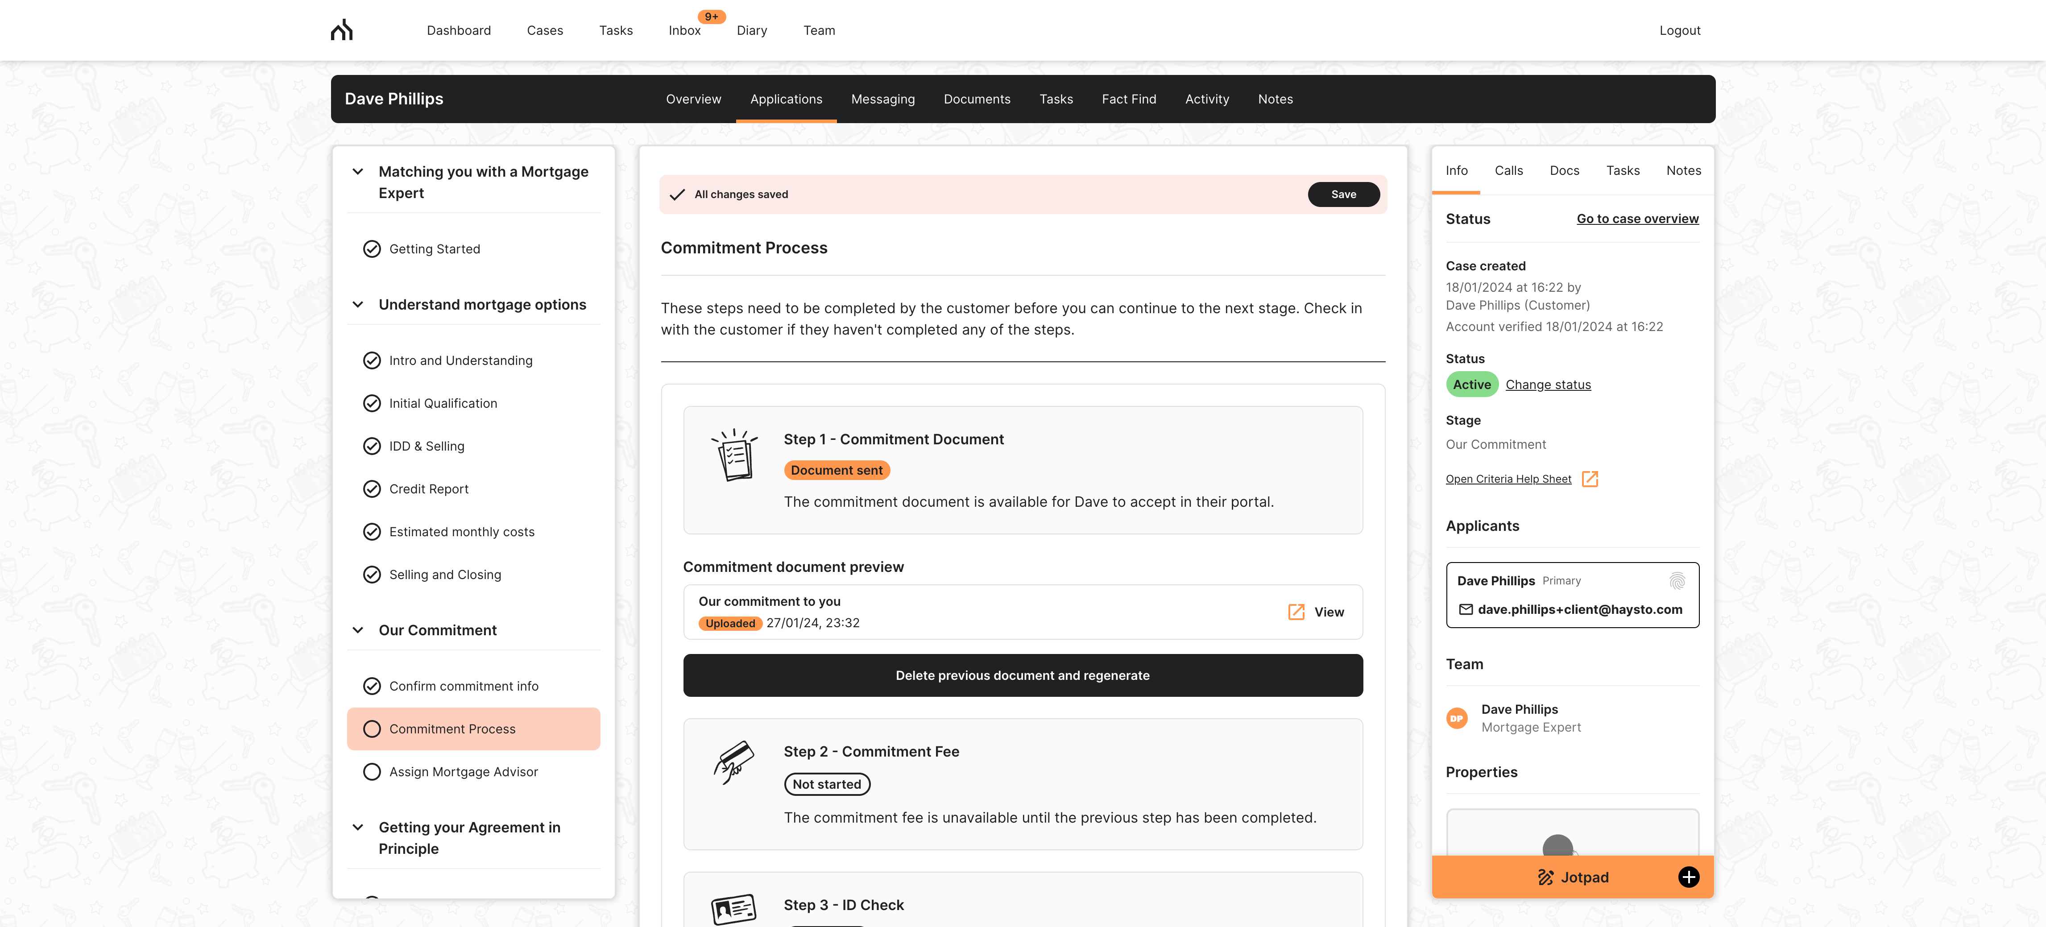Collapse Matching you with a Mortgage Expert
This screenshot has width=2046, height=927.
pos(358,172)
